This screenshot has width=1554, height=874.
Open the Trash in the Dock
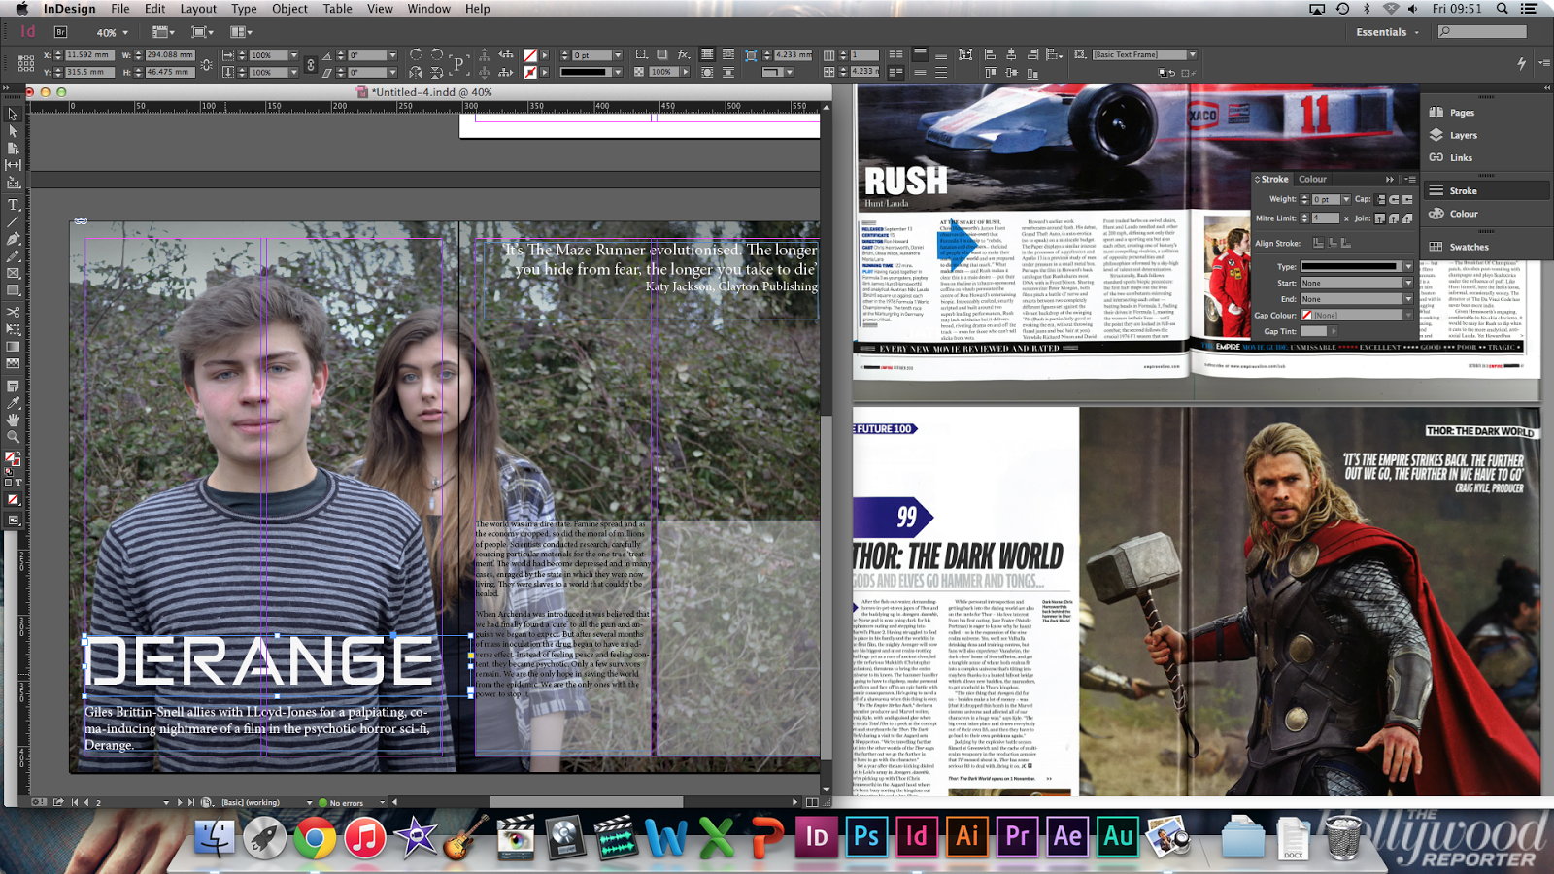click(x=1343, y=836)
